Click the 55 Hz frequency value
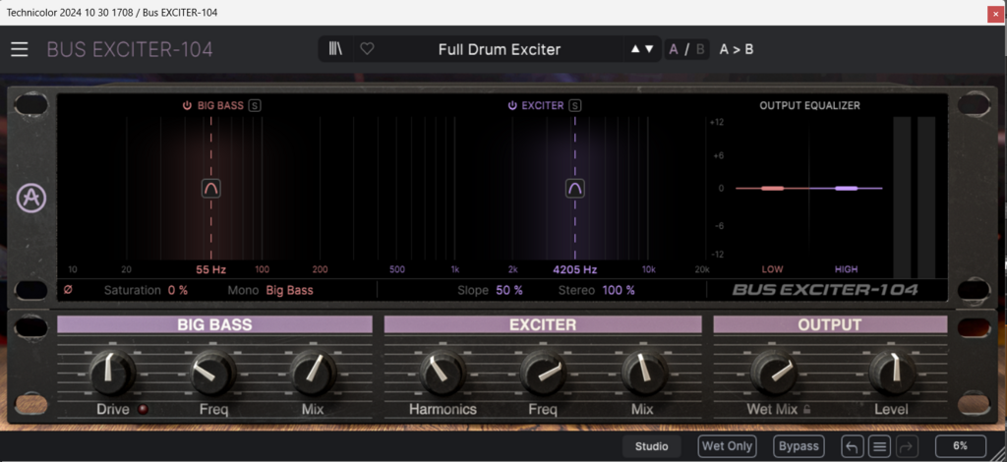 210,269
